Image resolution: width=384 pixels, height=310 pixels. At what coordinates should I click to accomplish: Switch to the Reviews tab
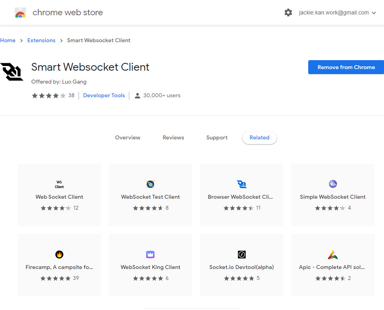pos(173,137)
